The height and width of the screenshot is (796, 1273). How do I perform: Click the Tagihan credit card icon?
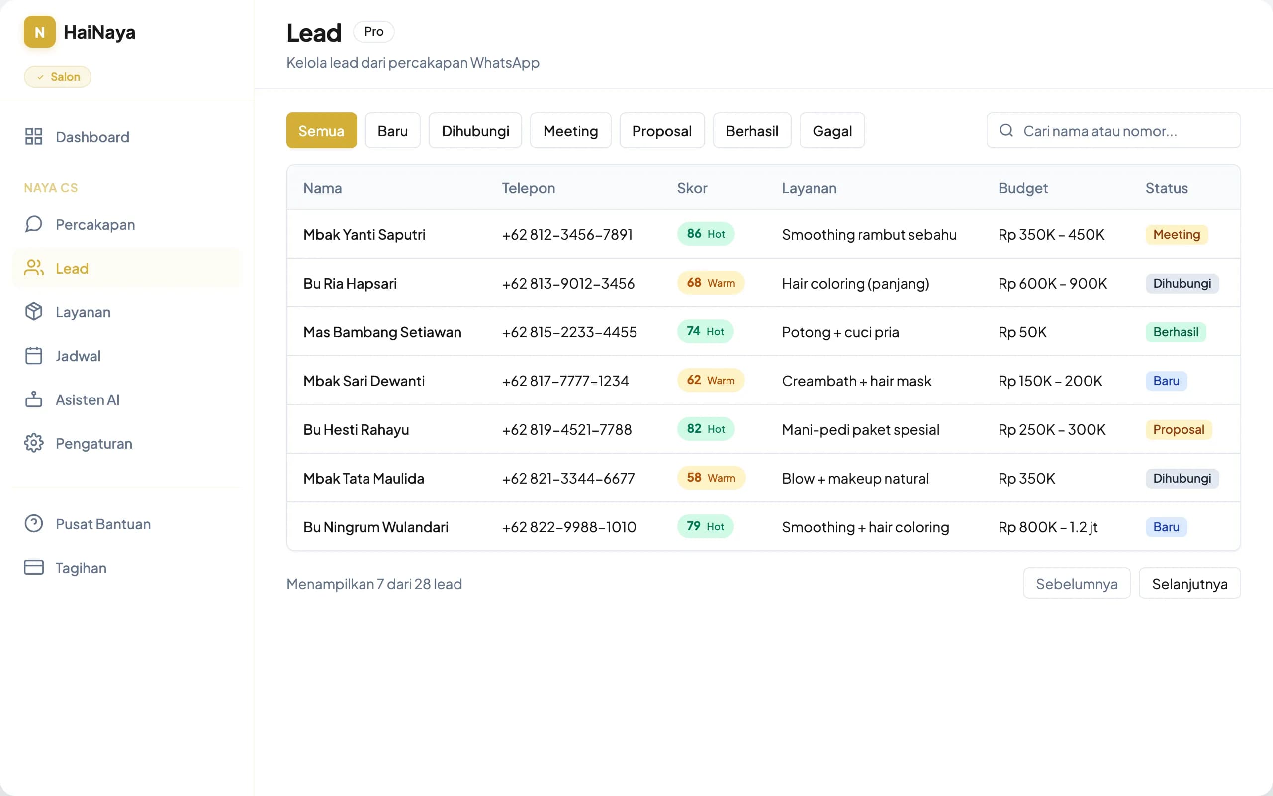pos(34,567)
